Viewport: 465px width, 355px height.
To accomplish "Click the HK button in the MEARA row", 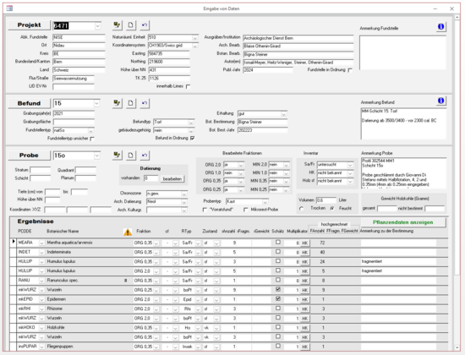I will [305, 243].
